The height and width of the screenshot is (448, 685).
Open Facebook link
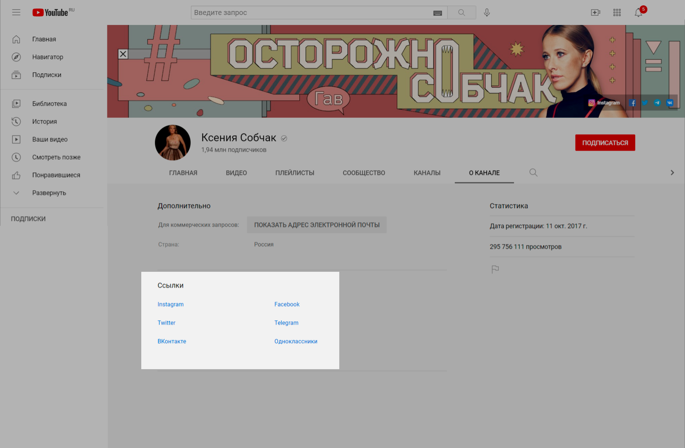[287, 304]
